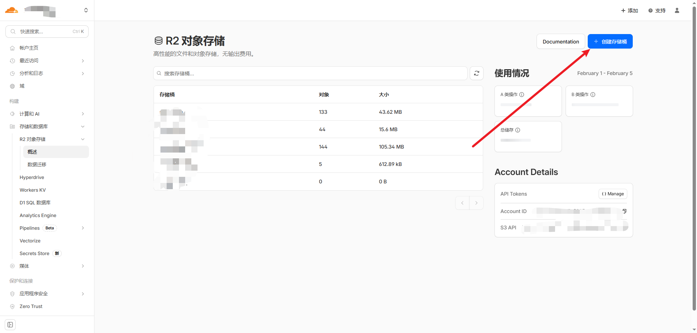The width and height of the screenshot is (697, 333).
Task: Go to the previous page of buckets
Action: [462, 203]
